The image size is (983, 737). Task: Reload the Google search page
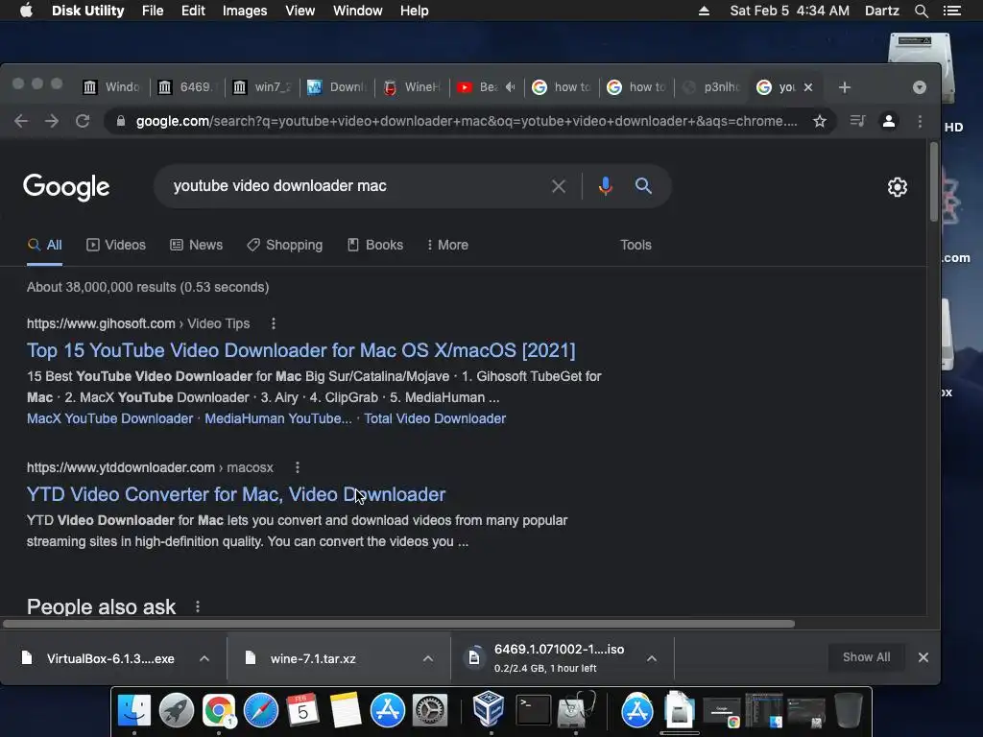pos(83,121)
